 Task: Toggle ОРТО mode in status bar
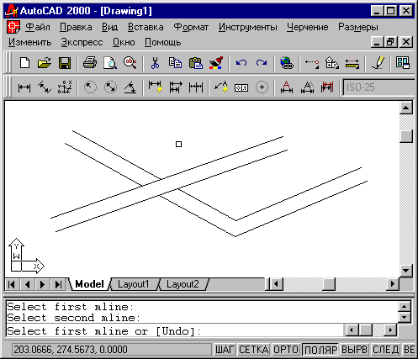[x=285, y=350]
